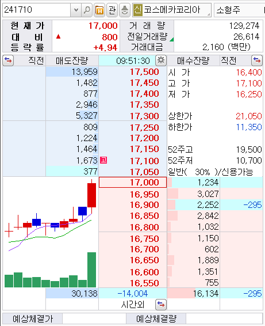
Task: Open the orange H history icon
Action: point(99,10)
